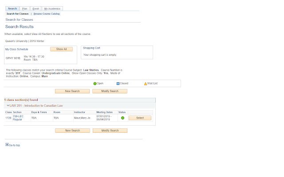
Task: Click the green Open legend icon
Action: (95, 84)
